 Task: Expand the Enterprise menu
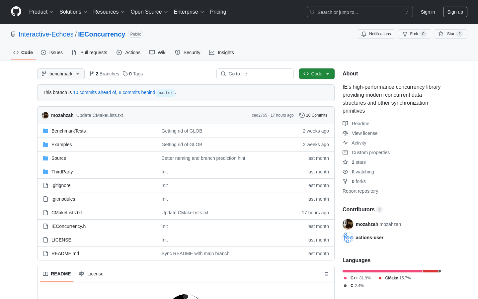coord(189,12)
